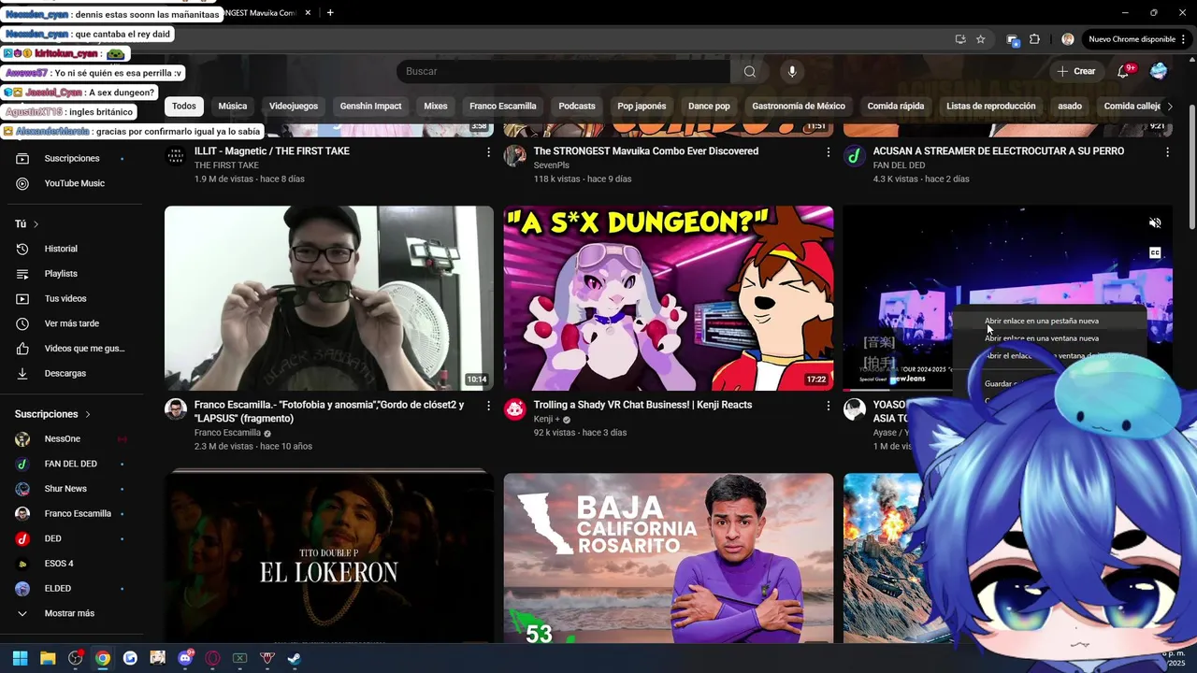This screenshot has height=673, width=1197.
Task: Open Opera GX from taskbar
Action: tap(212, 658)
